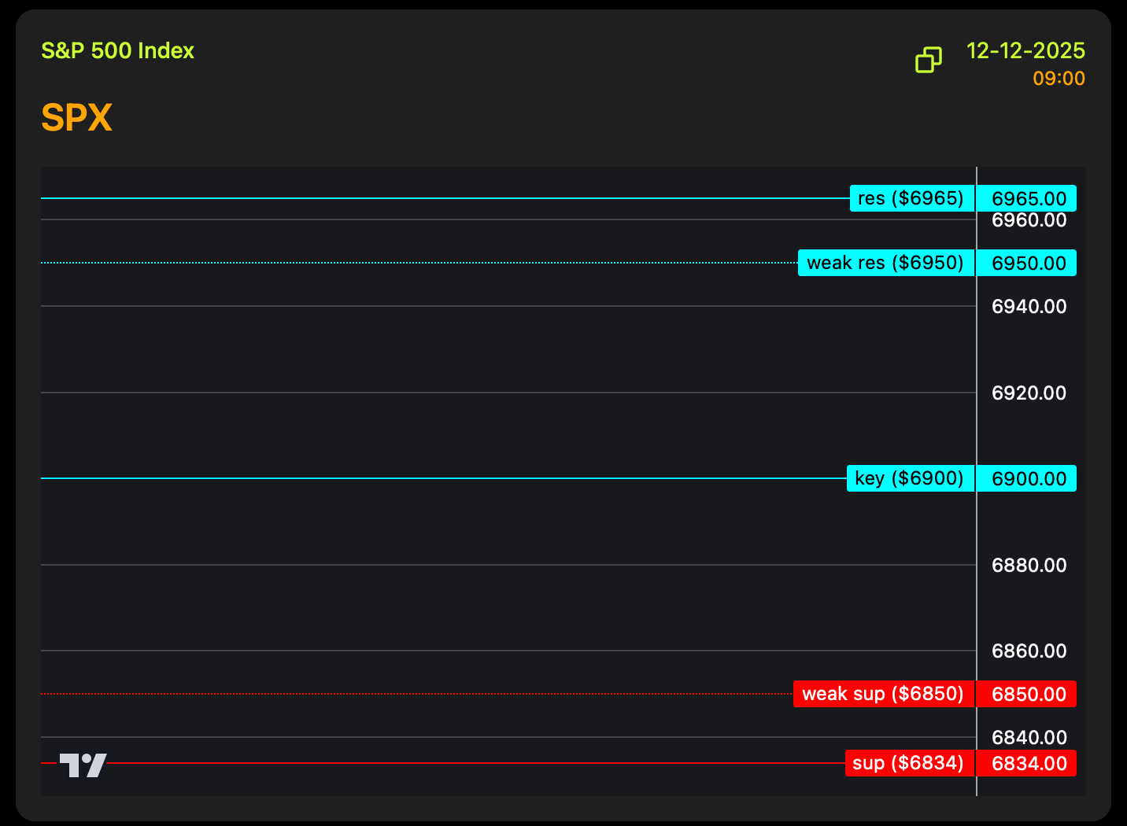Click the 6850.00 red price tag
Screen dimensions: 1127x826
point(1027,694)
